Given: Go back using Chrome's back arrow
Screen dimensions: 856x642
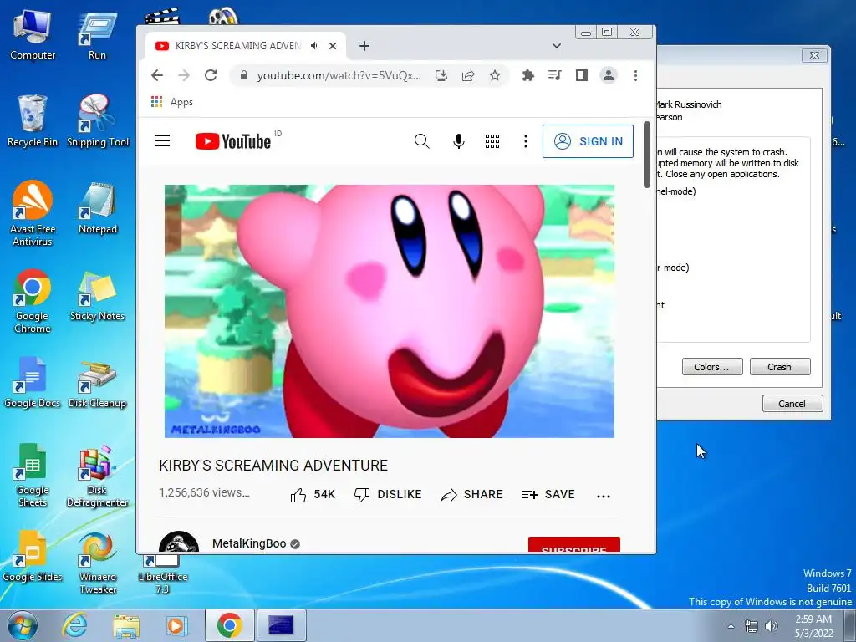Looking at the screenshot, I should point(157,75).
